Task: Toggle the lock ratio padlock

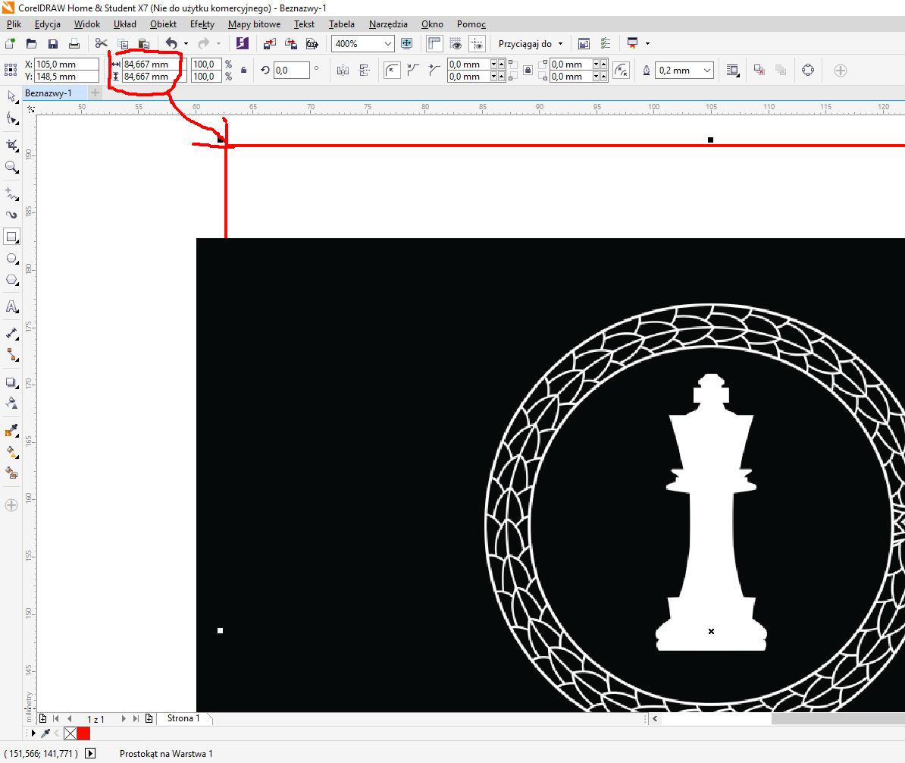Action: click(x=243, y=71)
